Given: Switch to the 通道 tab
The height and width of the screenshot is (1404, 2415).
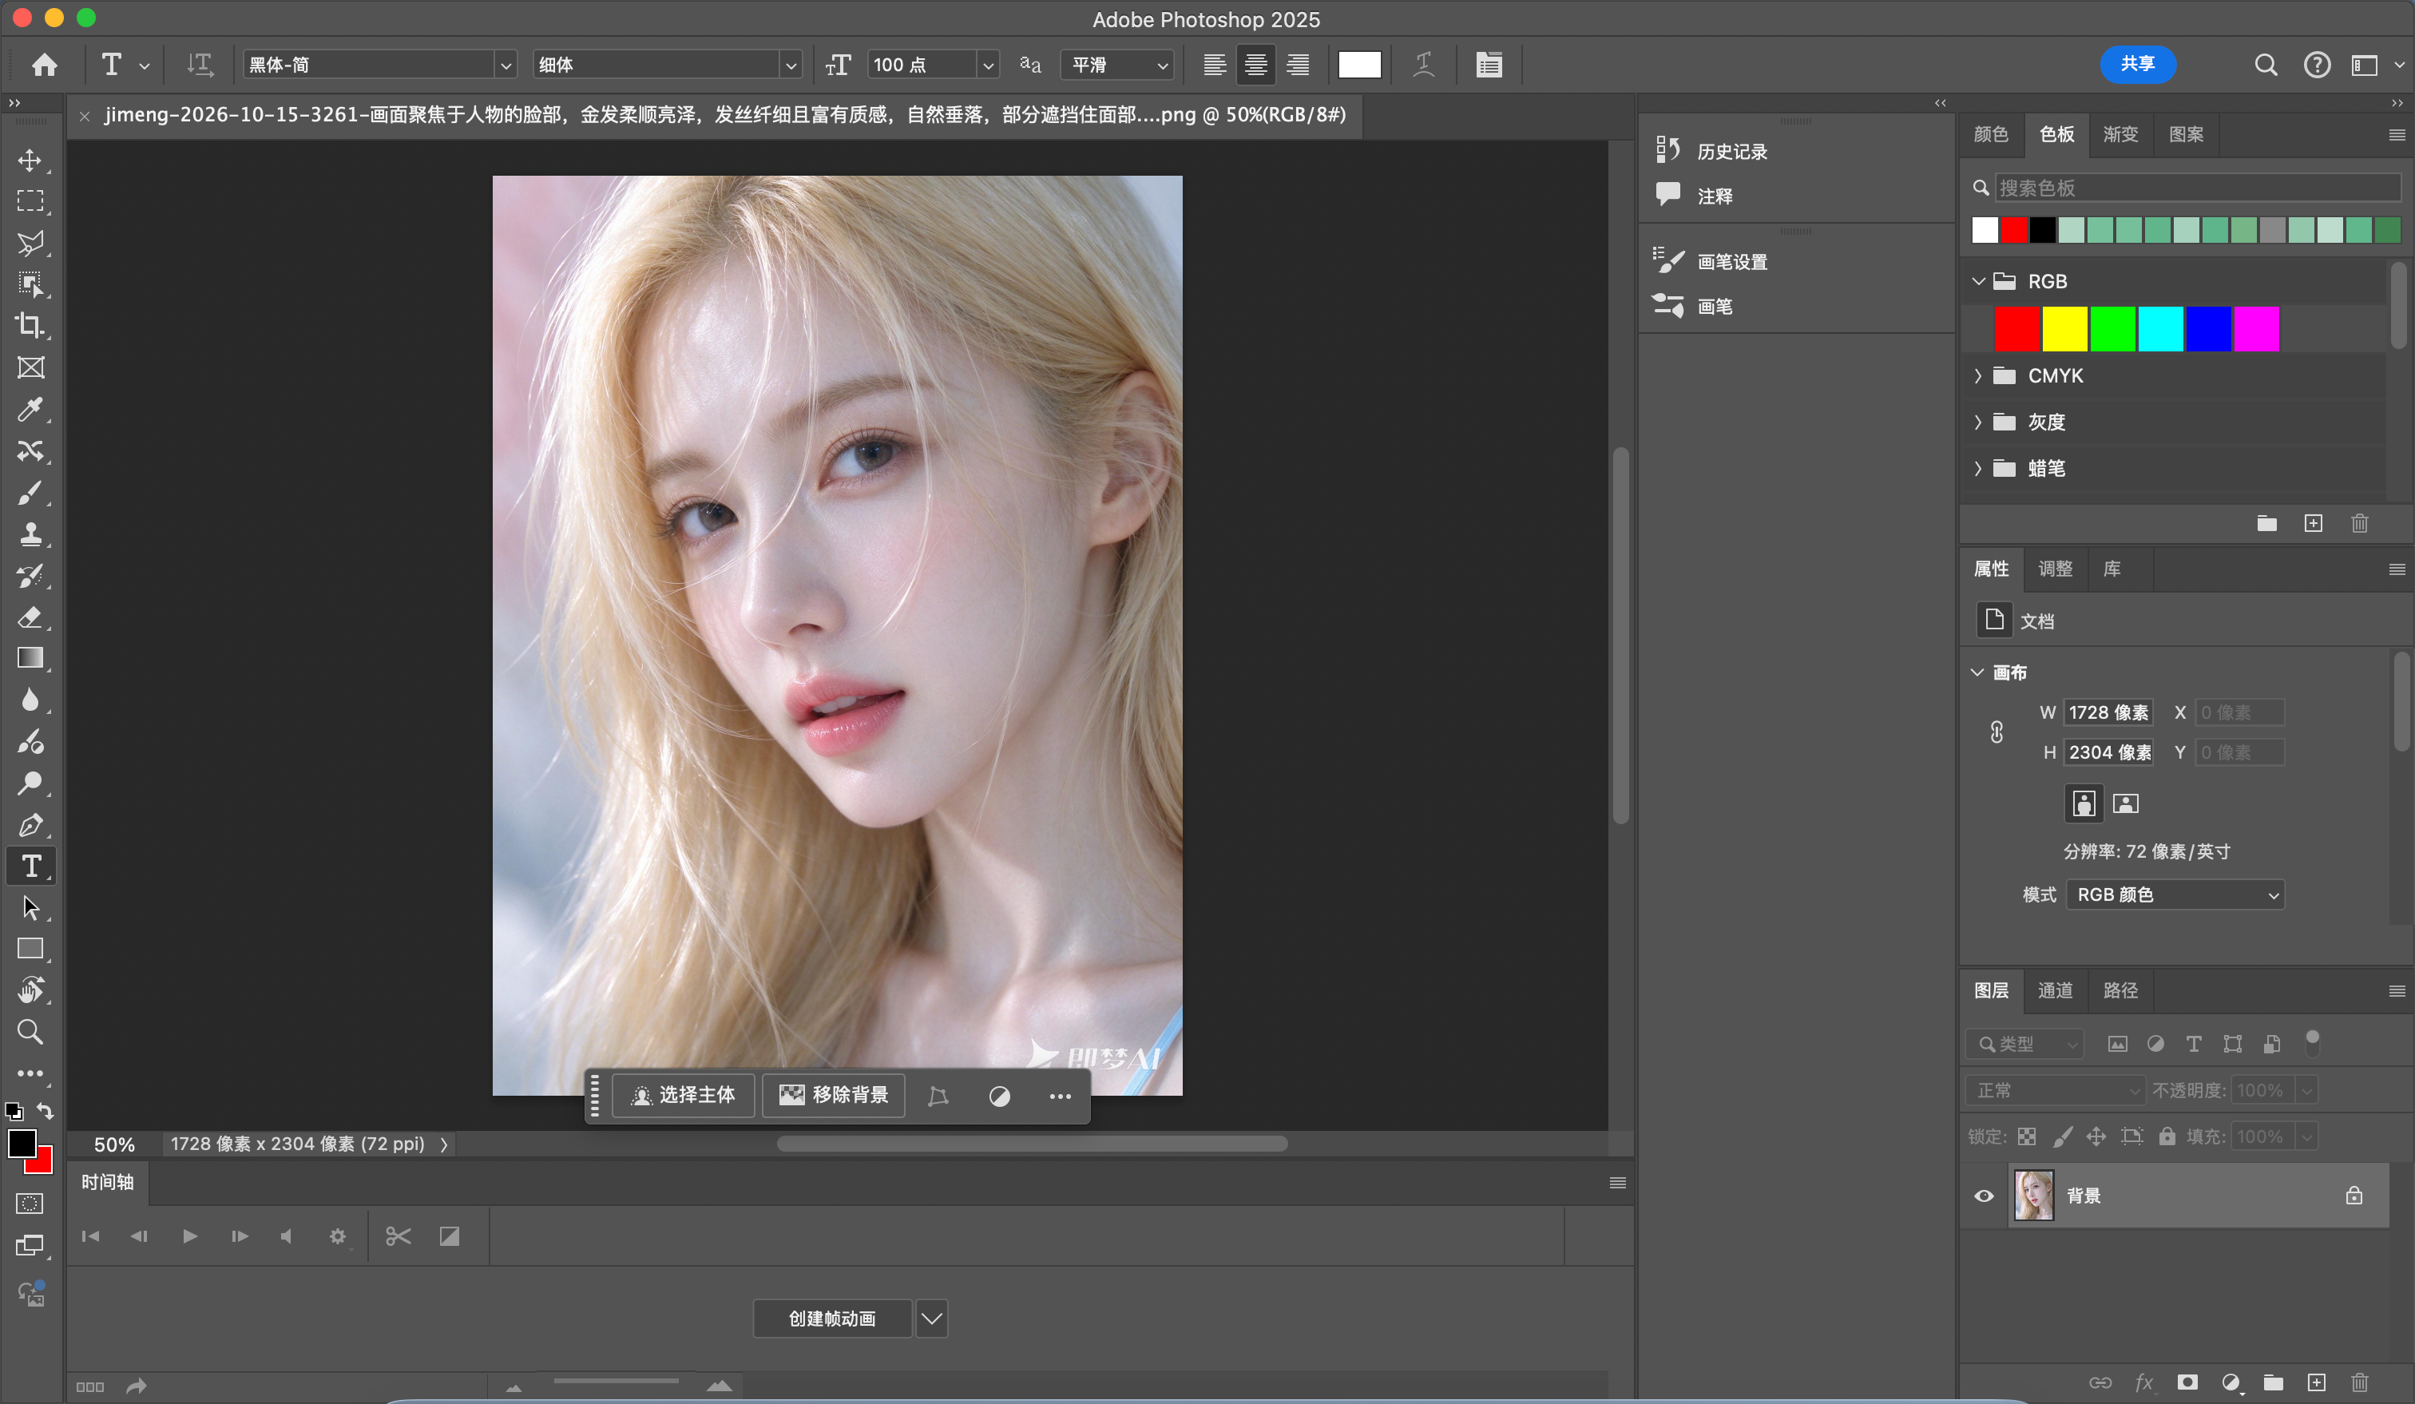Looking at the screenshot, I should point(2055,990).
